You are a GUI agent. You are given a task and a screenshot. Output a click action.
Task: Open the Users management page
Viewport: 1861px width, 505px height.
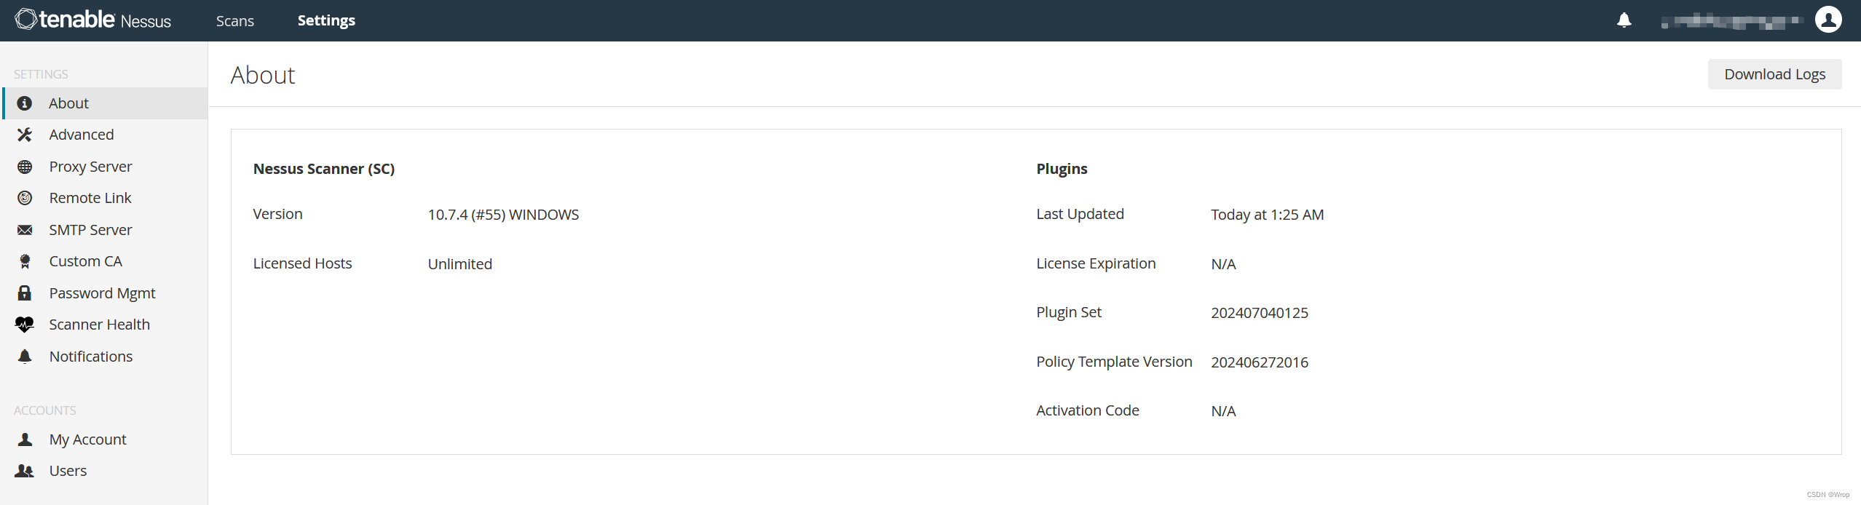pyautogui.click(x=105, y=471)
